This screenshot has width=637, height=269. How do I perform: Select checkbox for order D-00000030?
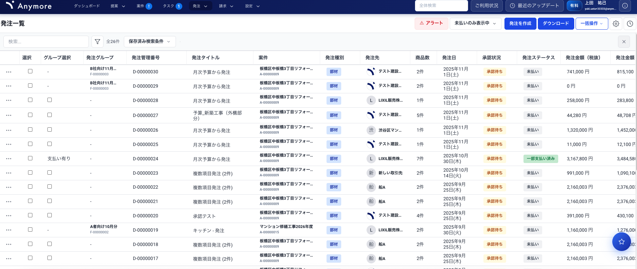click(30, 71)
